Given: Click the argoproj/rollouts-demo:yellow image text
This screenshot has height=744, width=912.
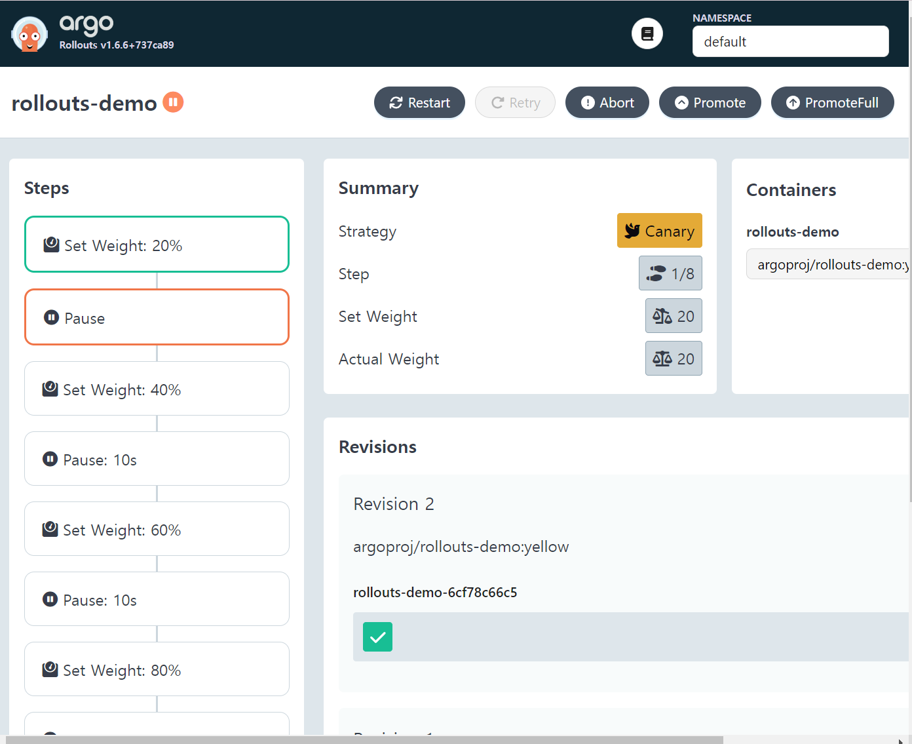Looking at the screenshot, I should (461, 547).
